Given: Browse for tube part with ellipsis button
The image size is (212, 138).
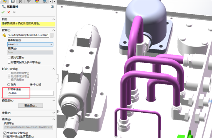Looking at the screenshot, I should 52,35.
